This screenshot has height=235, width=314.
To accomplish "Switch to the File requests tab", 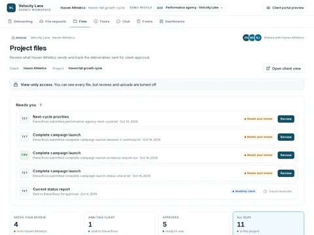I will click(52, 22).
